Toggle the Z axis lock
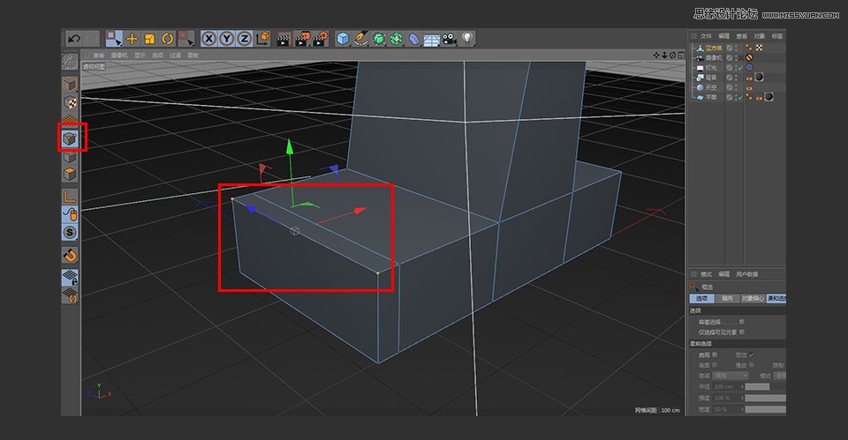848x440 pixels. point(244,39)
